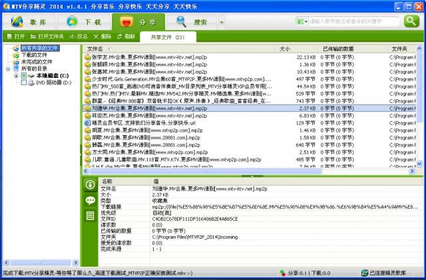The image size is (426, 280).
Task: Click 22.13 KB size cell
Action: [306, 57]
